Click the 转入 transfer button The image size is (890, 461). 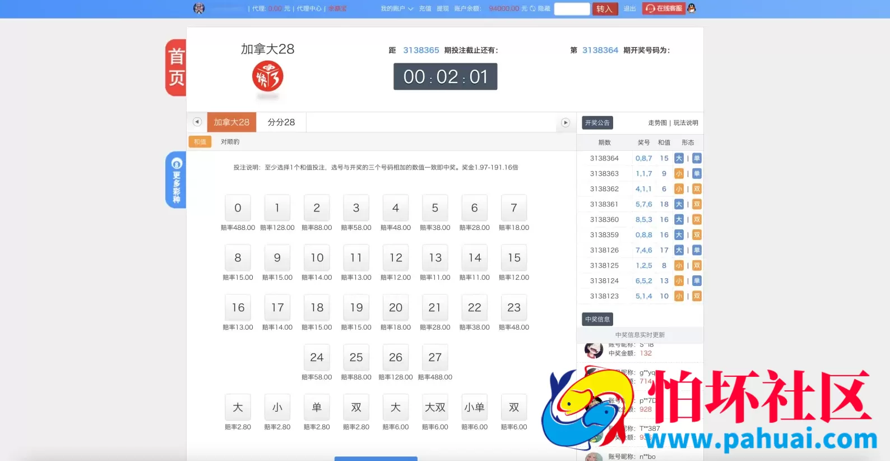(605, 9)
